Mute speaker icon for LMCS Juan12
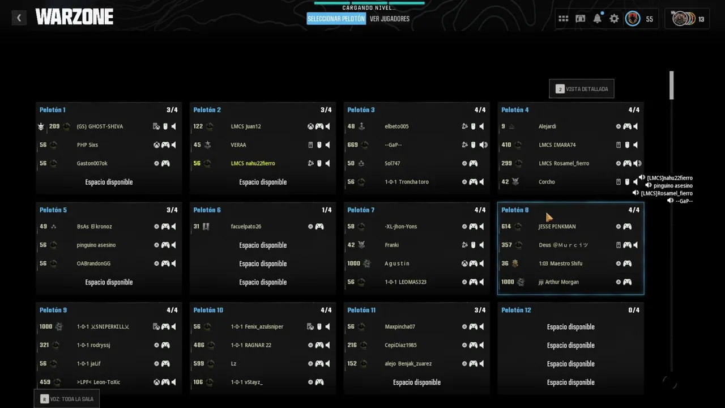This screenshot has width=725, height=408. (327, 126)
